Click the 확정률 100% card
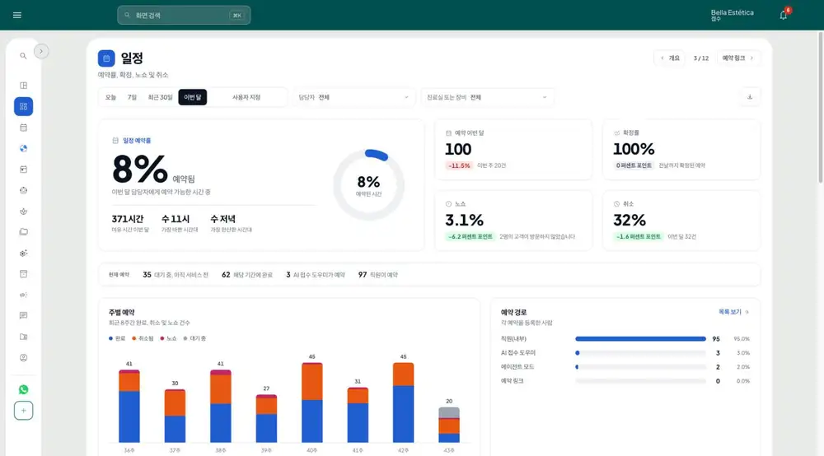This screenshot has width=824, height=456. tap(681, 150)
